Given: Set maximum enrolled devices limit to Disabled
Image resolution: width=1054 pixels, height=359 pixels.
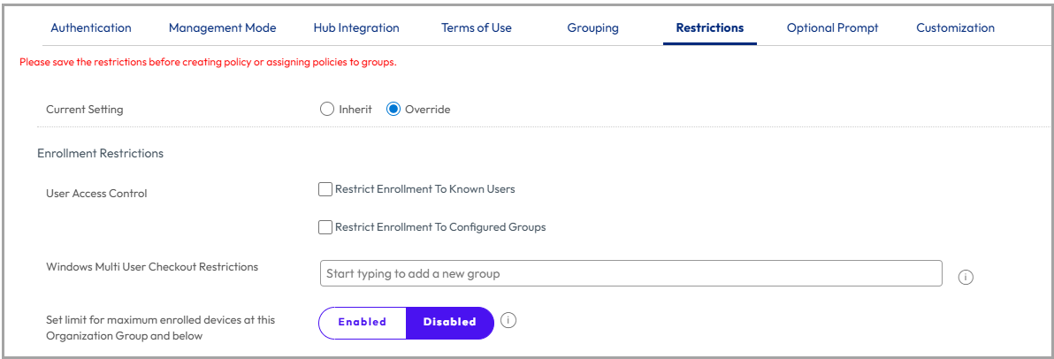Looking at the screenshot, I should click(x=450, y=322).
